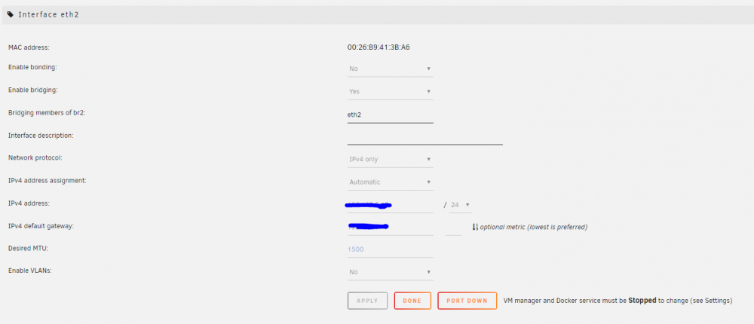Click the Interface description input field
Screen dimensions: 754x324
425,137
